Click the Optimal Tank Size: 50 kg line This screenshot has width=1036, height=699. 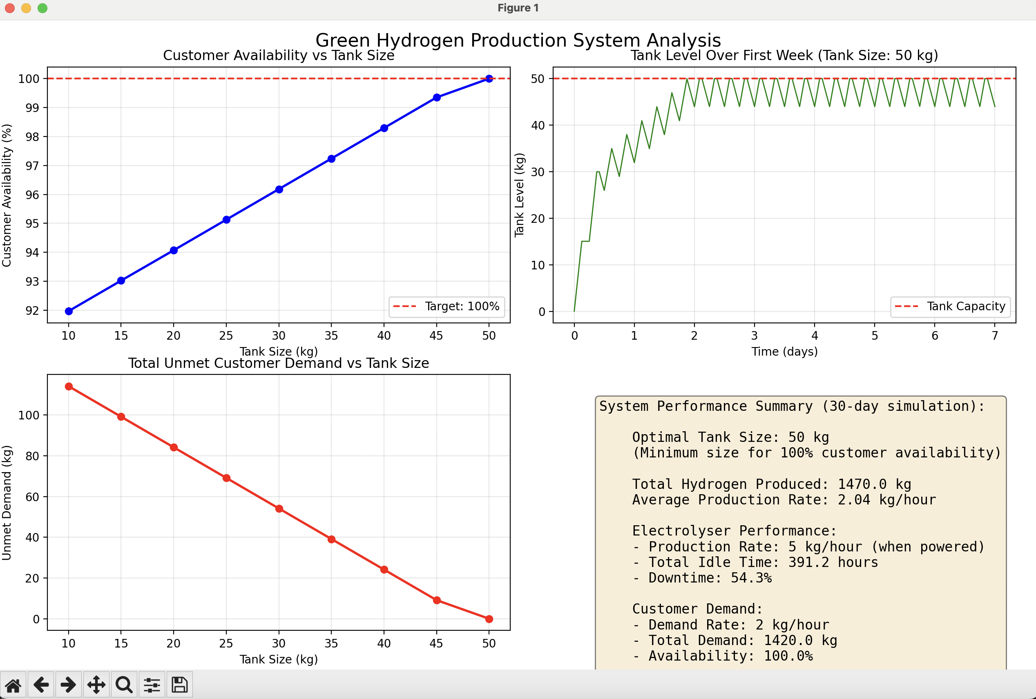click(730, 437)
